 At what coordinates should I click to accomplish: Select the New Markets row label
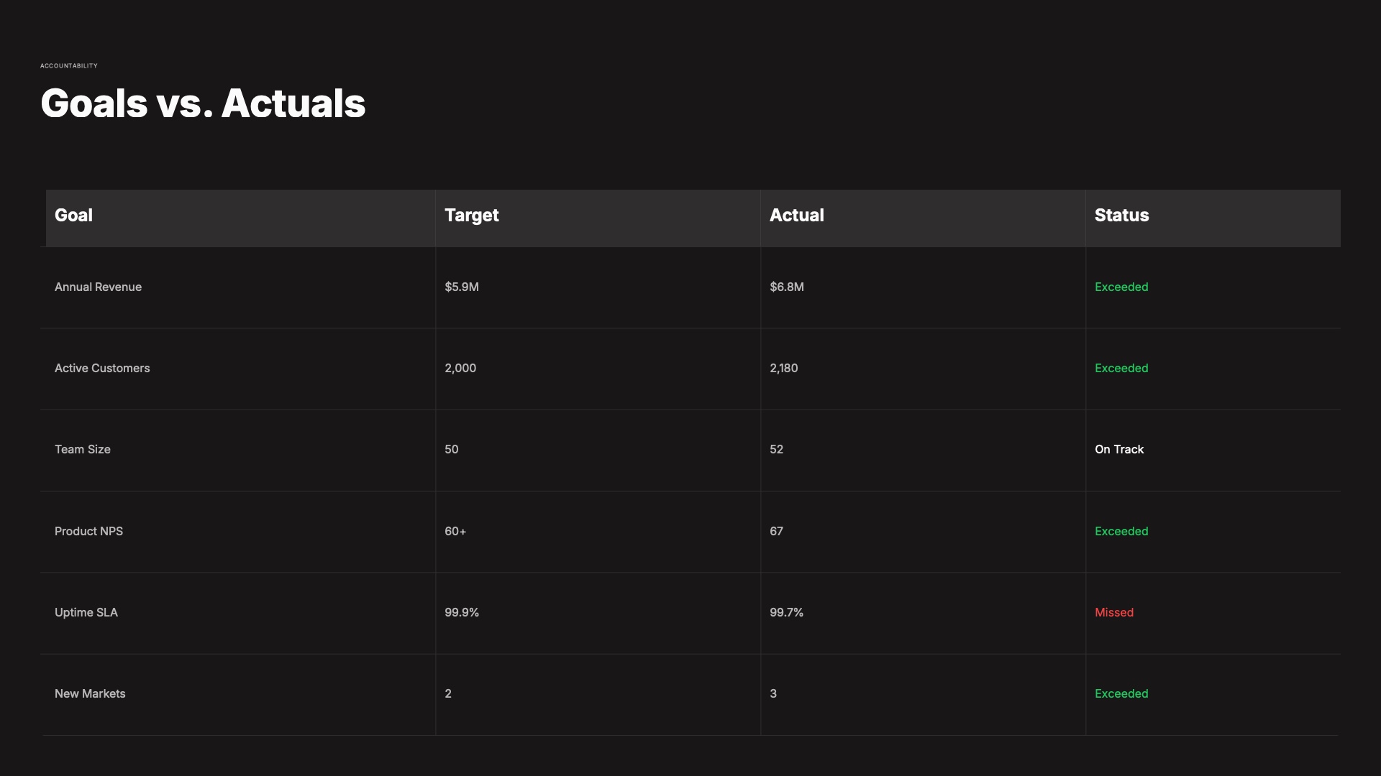pos(90,694)
